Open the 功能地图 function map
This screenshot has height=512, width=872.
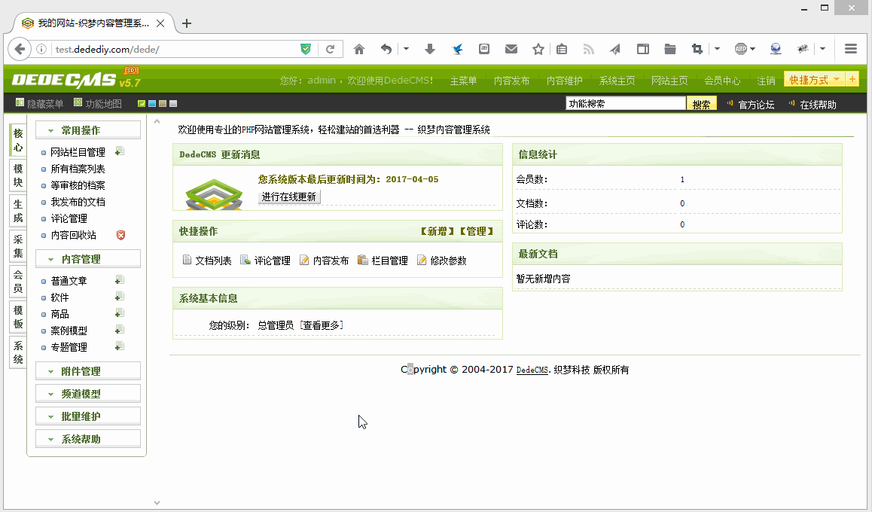(x=98, y=104)
